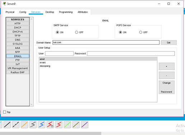Open the Attributes tab
This screenshot has width=185, height=135.
(x=83, y=12)
